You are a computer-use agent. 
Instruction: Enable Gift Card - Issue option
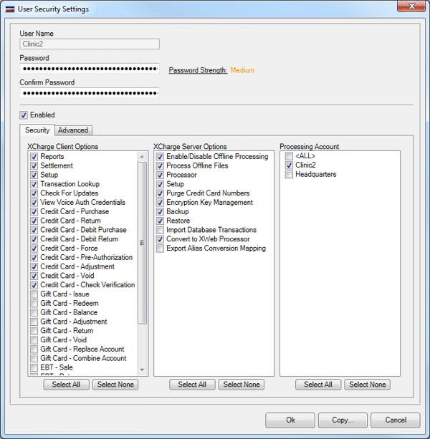click(34, 294)
